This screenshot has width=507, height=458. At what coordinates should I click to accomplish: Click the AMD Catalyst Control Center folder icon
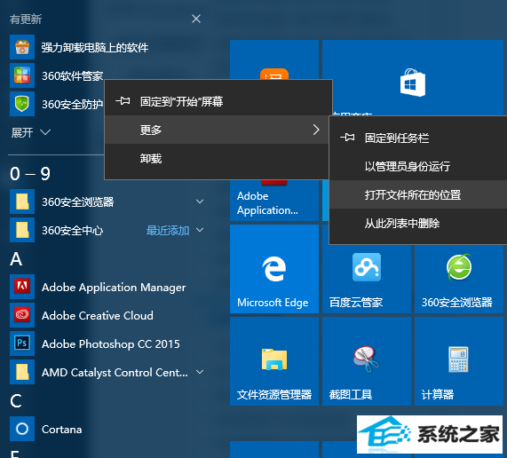(22, 372)
